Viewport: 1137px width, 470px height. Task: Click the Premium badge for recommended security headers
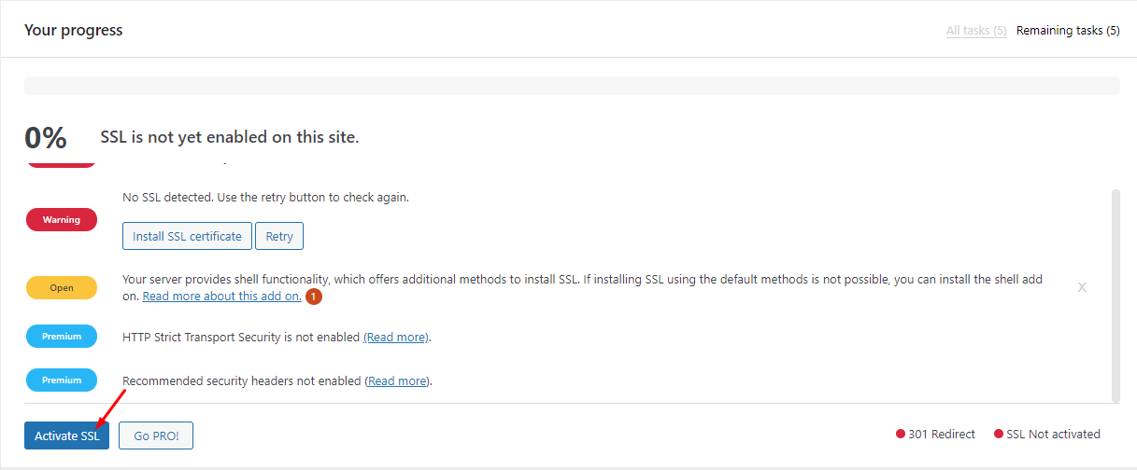(x=62, y=380)
